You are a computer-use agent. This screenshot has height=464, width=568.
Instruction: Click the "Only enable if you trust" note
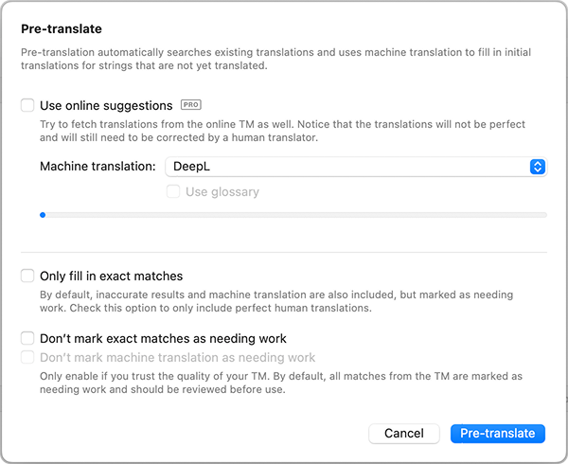[x=280, y=383]
